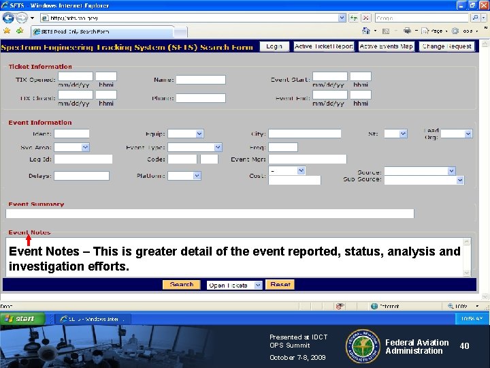The height and width of the screenshot is (368, 490).
Task: Click the Add to Favorites icon
Action: pyautogui.click(x=20, y=31)
